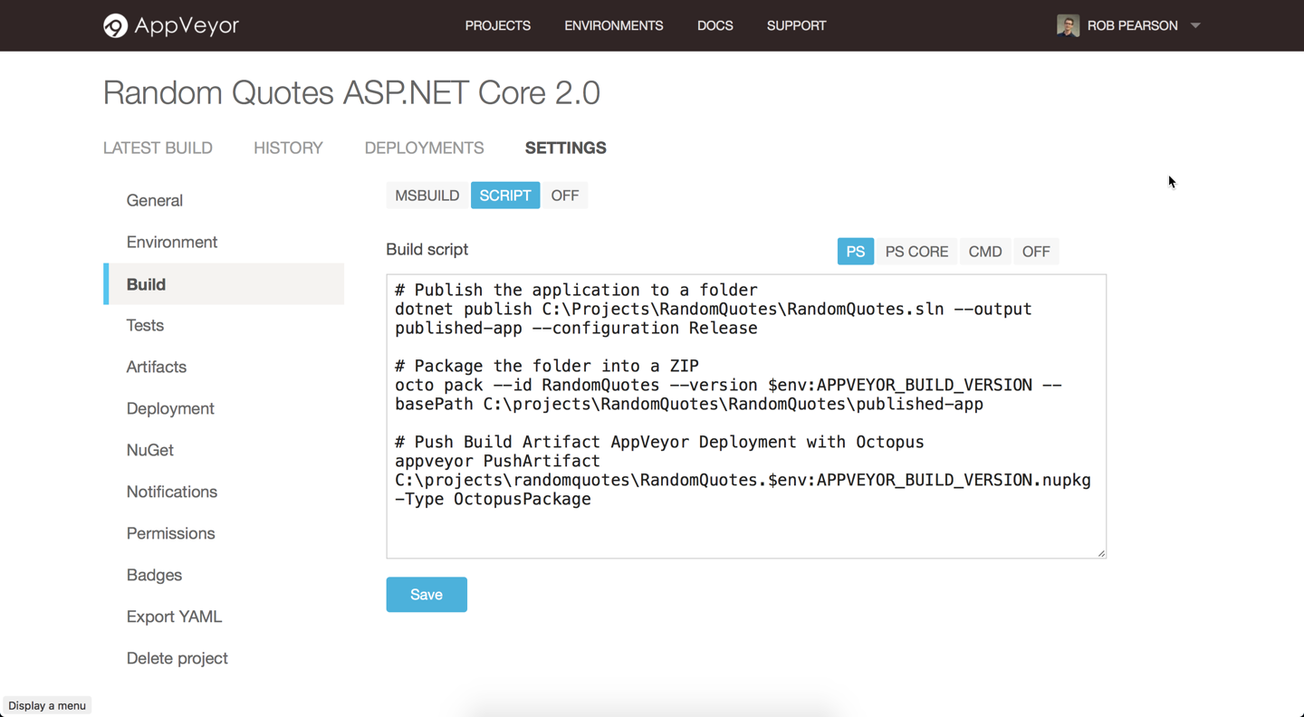Click Rob Pearson's profile avatar
The width and height of the screenshot is (1304, 717).
pyautogui.click(x=1068, y=25)
